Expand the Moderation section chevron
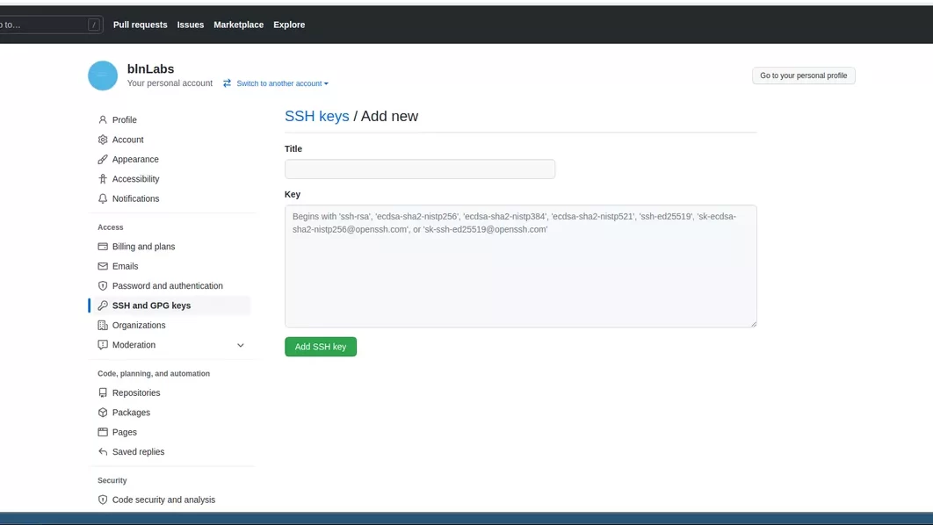Image resolution: width=933 pixels, height=525 pixels. (241, 345)
